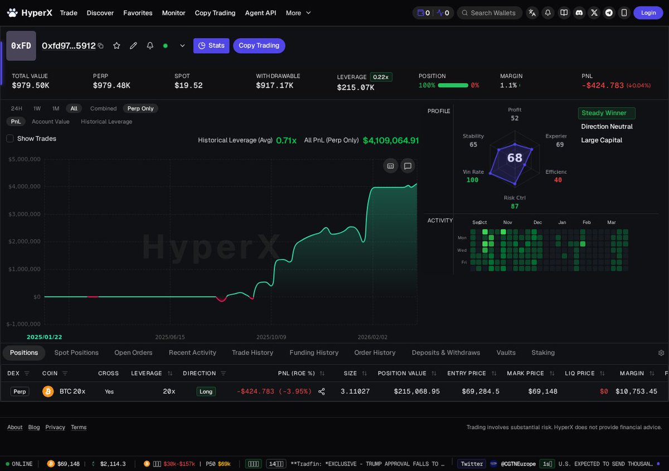Screen dimensions: 669x471
Task: Switch to Trade History tab
Action: click(x=253, y=353)
